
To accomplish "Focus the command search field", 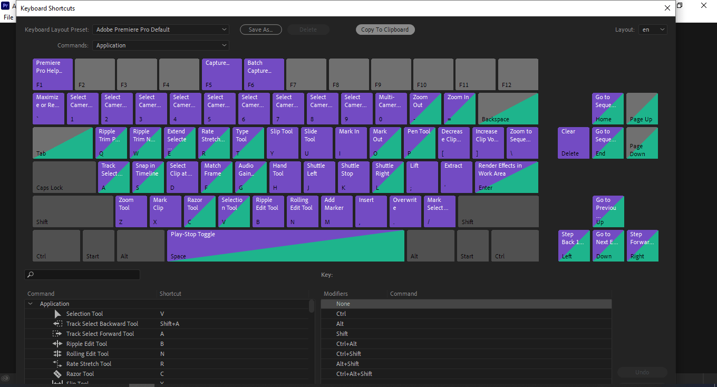I will (82, 275).
